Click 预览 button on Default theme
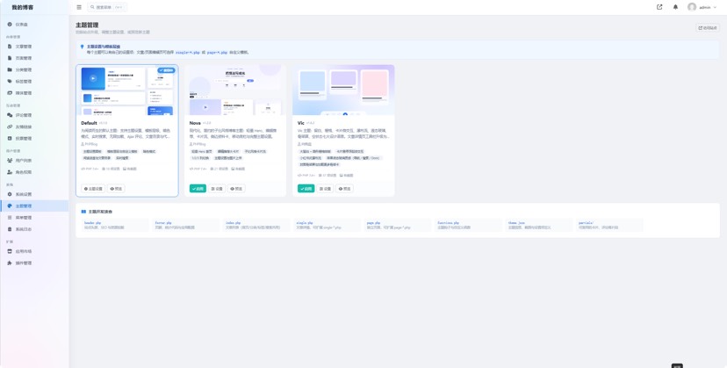The height and width of the screenshot is (368, 727). (116, 189)
